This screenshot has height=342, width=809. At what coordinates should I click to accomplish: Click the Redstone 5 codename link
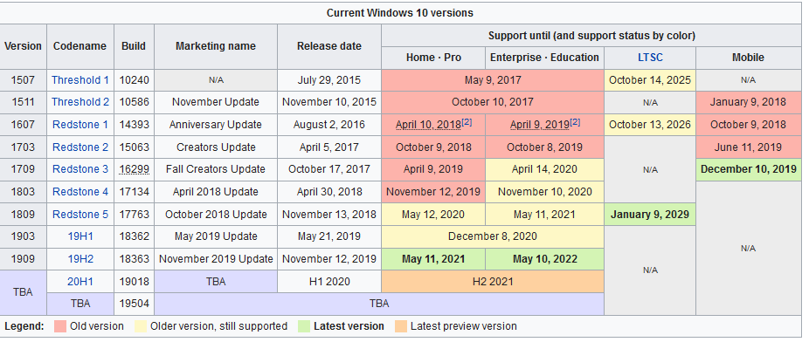point(80,215)
